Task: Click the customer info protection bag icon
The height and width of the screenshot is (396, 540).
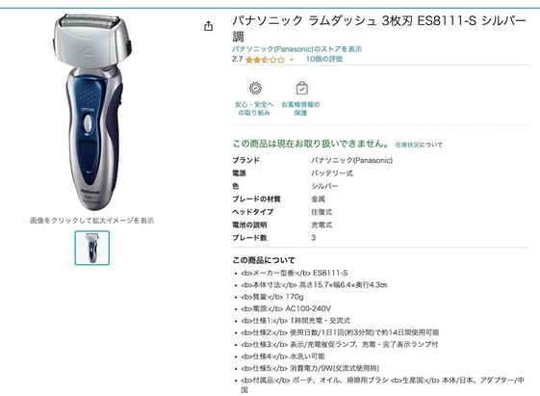Action: (x=301, y=89)
